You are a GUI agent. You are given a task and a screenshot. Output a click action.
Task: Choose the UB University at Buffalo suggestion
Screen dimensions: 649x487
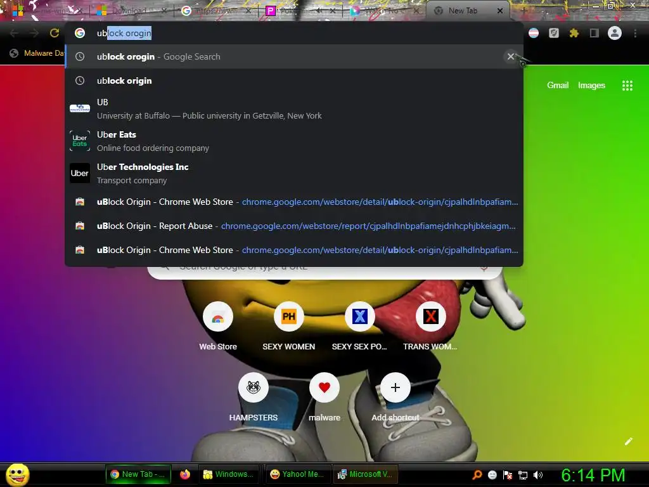(294, 108)
